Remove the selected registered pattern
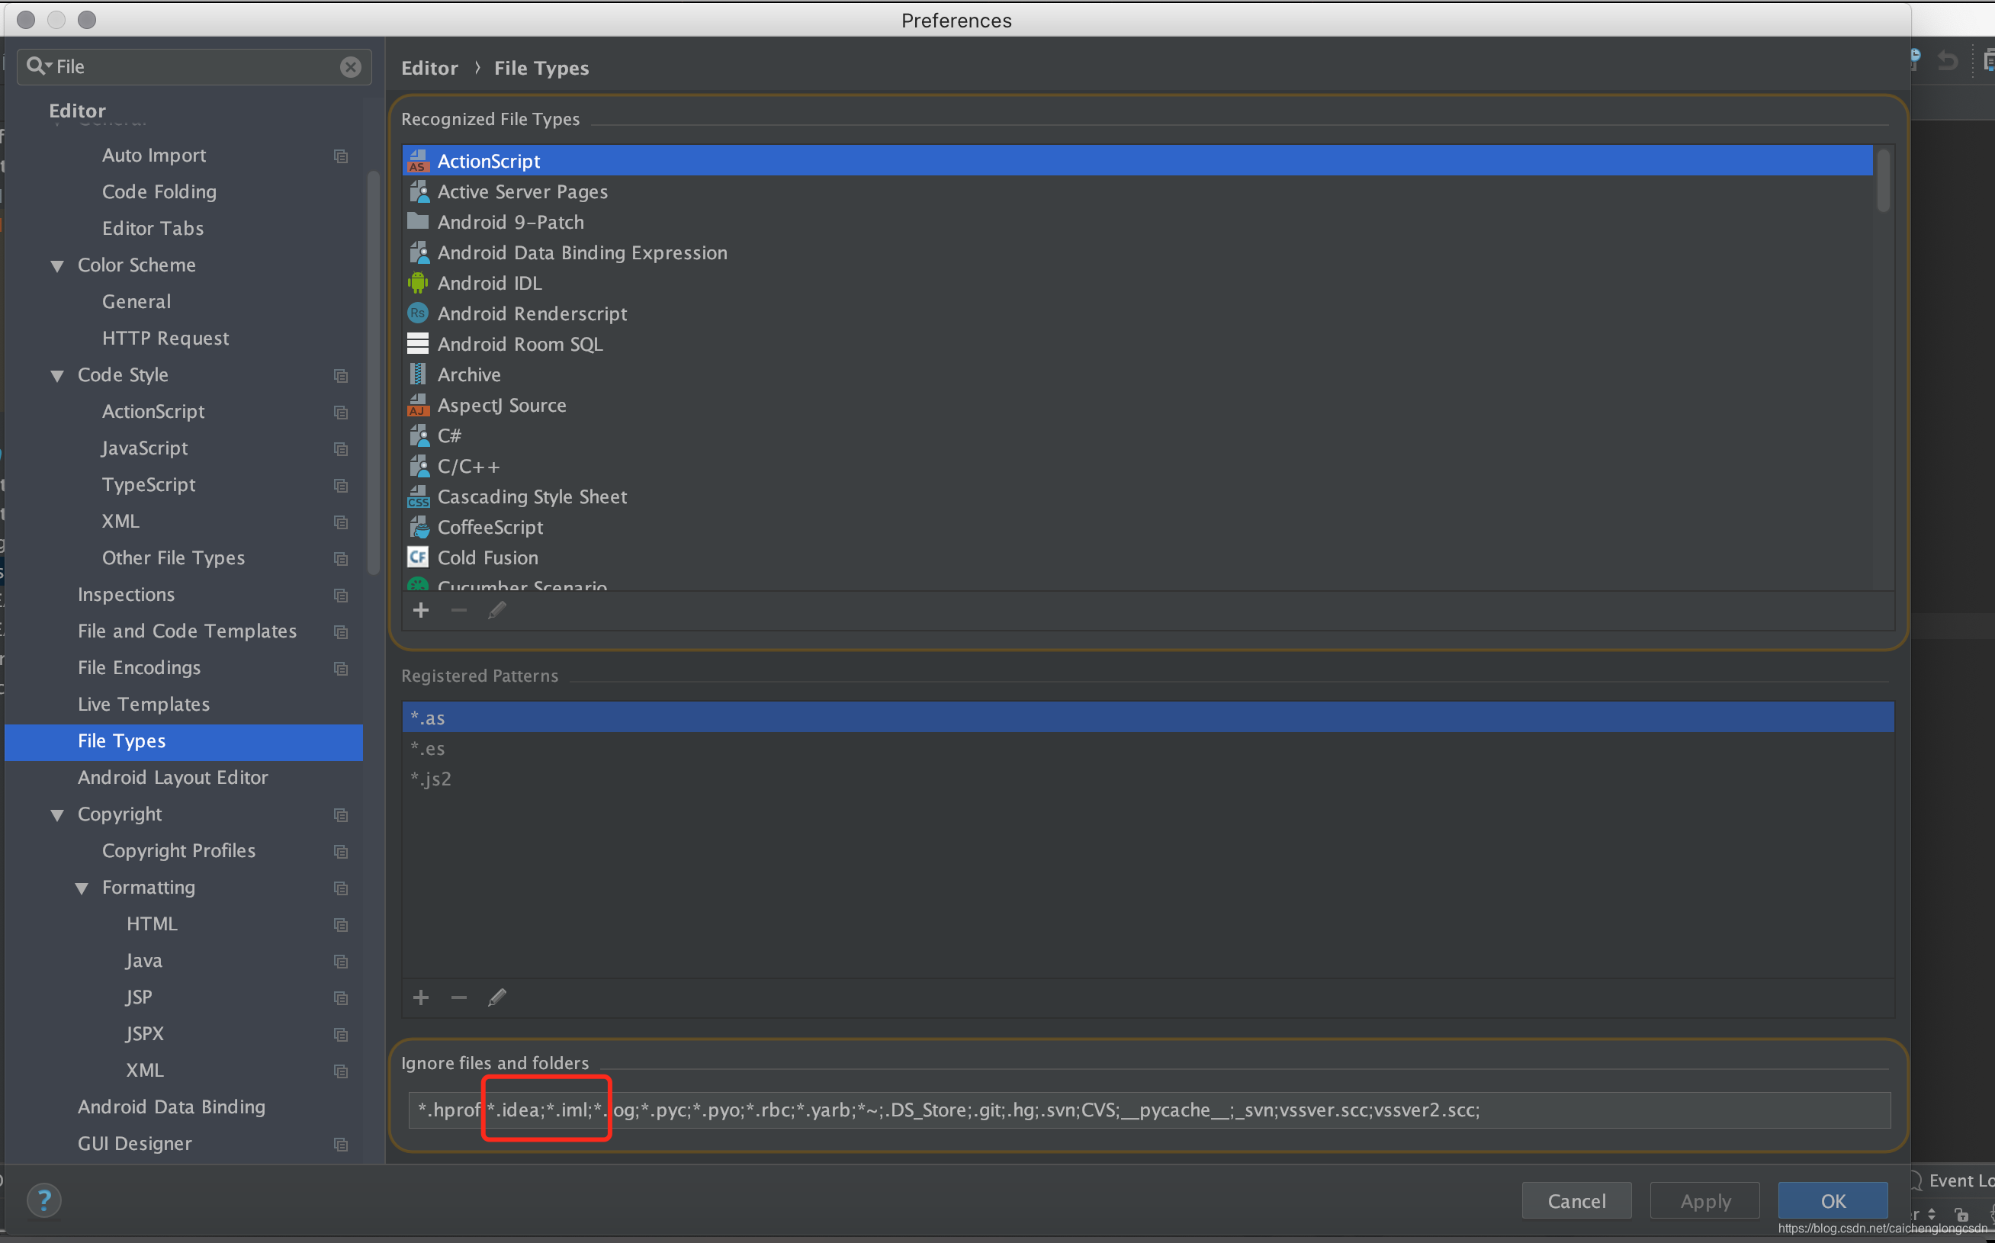Image resolution: width=1995 pixels, height=1243 pixels. (x=458, y=997)
